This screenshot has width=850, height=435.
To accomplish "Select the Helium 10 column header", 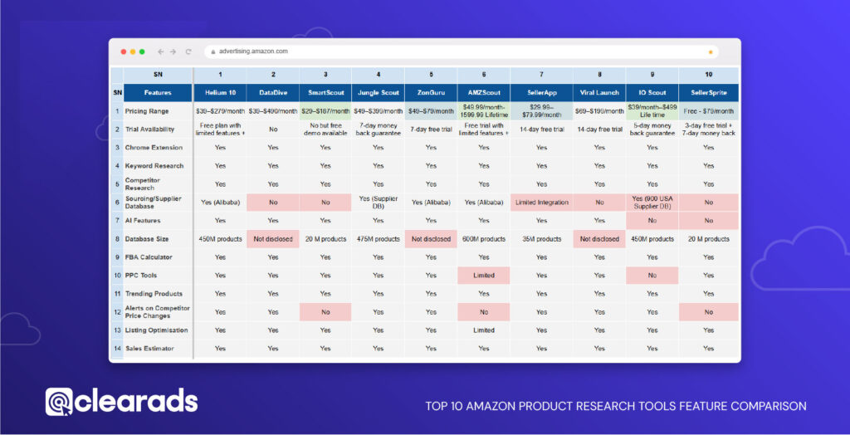I will pyautogui.click(x=220, y=93).
